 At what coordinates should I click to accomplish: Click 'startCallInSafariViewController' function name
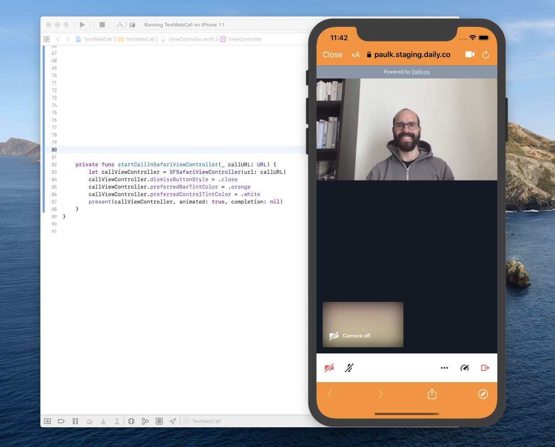(168, 164)
